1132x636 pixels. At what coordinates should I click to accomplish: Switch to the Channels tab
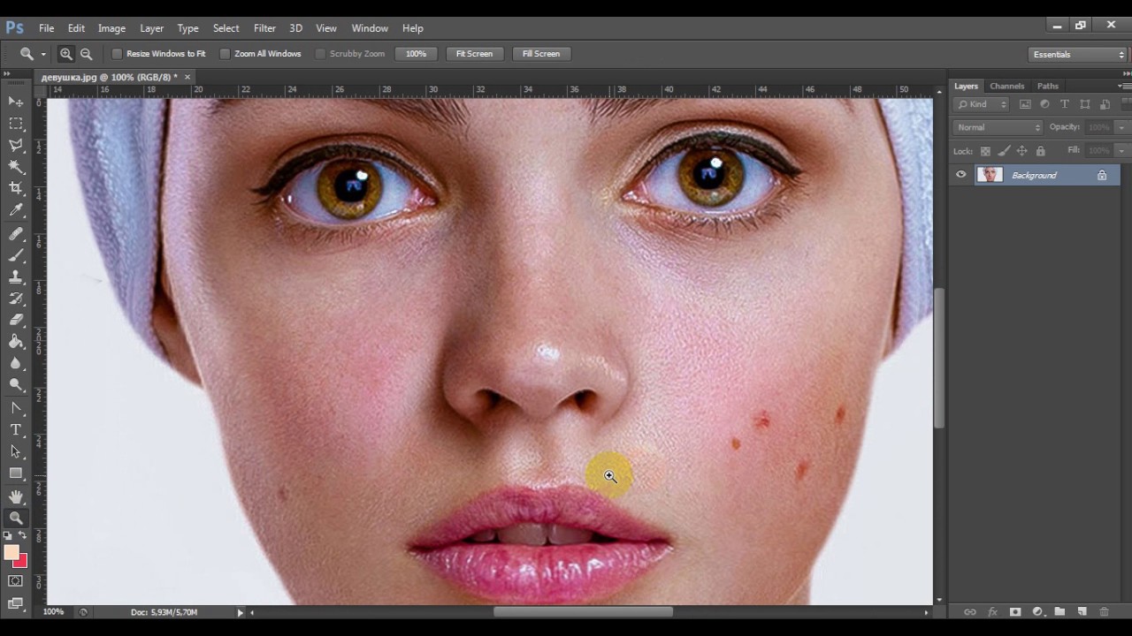[x=1006, y=86]
